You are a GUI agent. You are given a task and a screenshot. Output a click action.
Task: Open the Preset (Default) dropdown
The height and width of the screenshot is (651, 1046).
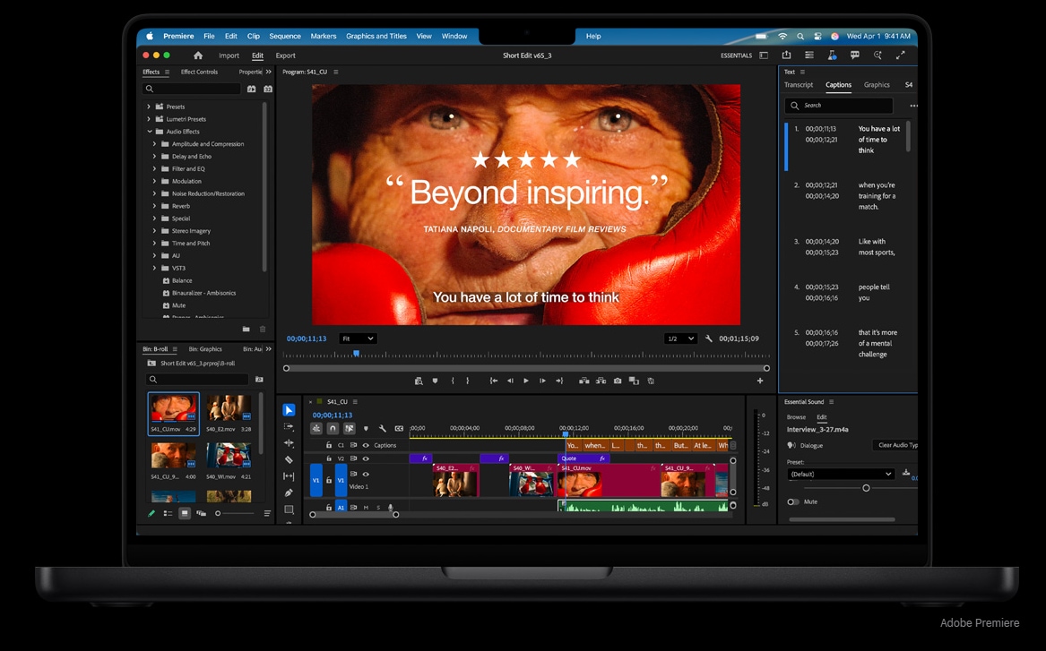(841, 475)
